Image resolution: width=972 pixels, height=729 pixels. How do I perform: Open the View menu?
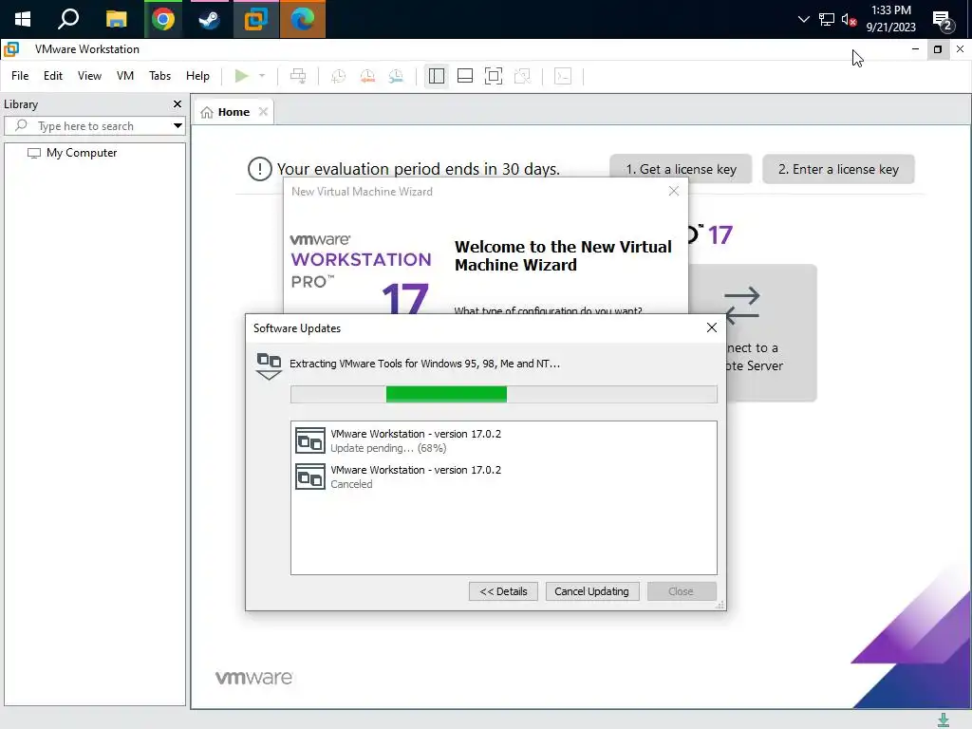[89, 76]
